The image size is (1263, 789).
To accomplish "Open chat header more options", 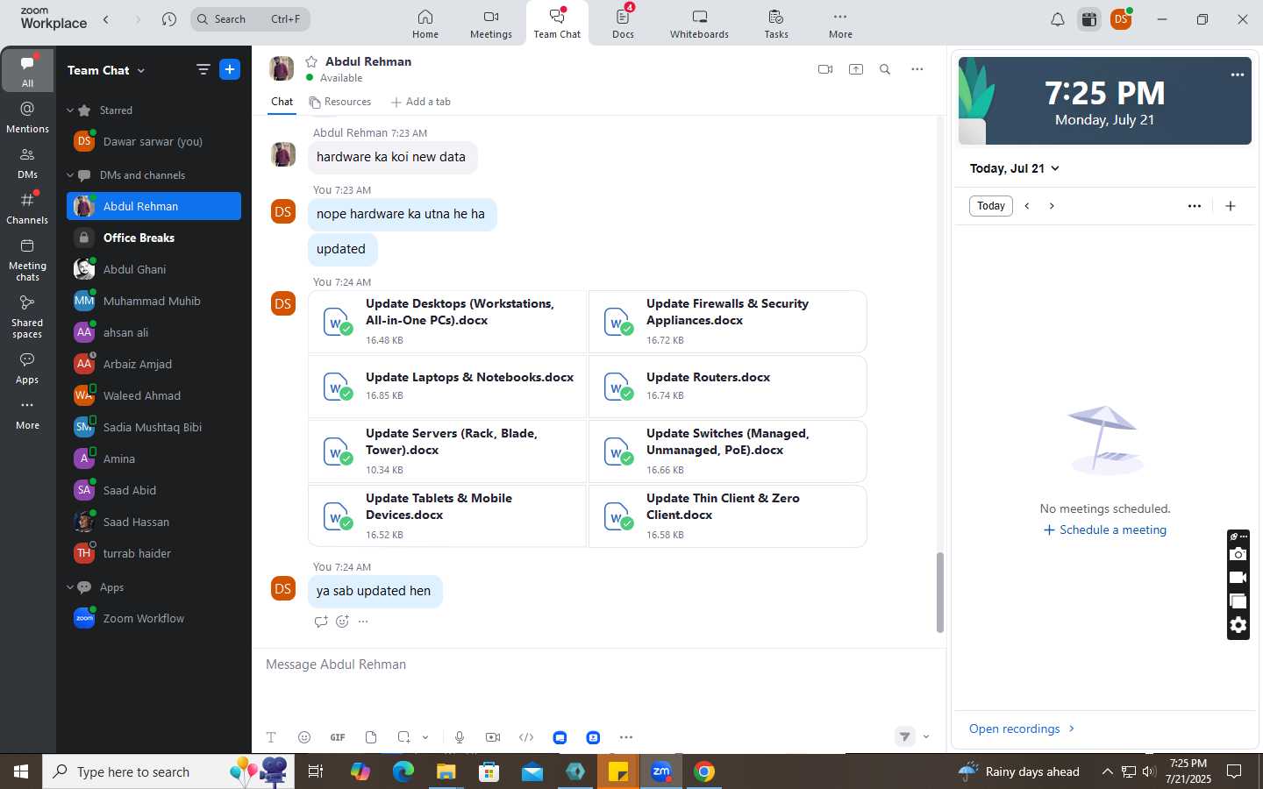I will (x=917, y=69).
